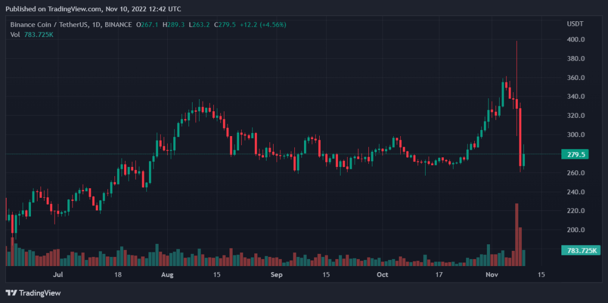Click the 240.0 price axis label
The height and width of the screenshot is (303, 608).
coord(576,192)
